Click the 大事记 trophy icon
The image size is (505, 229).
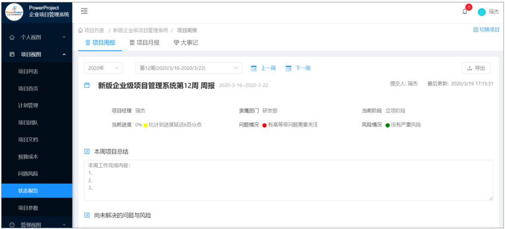pos(176,42)
